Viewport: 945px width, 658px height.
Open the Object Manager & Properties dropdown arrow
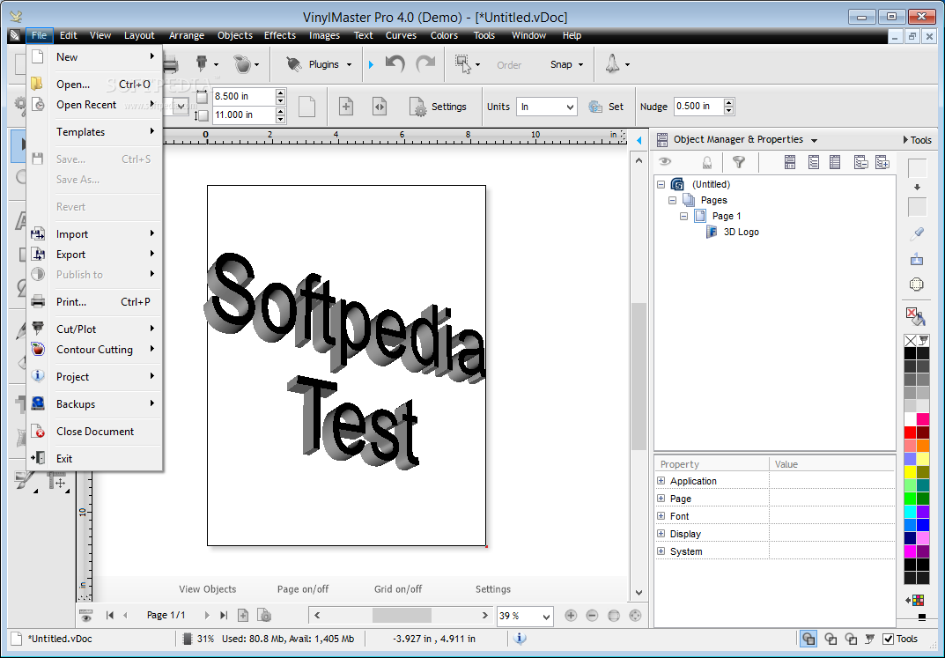click(814, 140)
